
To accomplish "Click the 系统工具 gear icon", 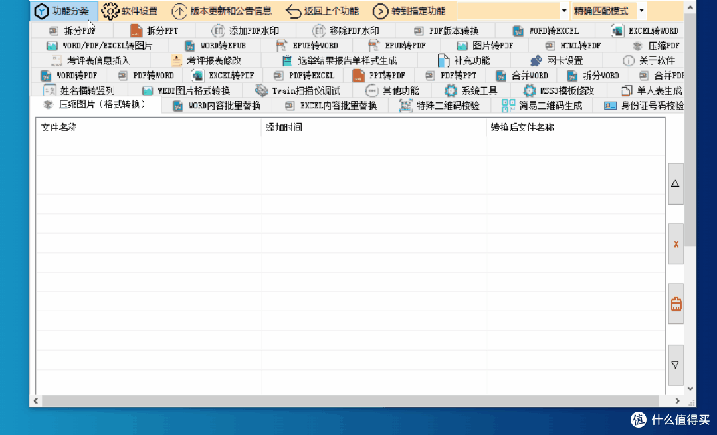I will tap(451, 90).
